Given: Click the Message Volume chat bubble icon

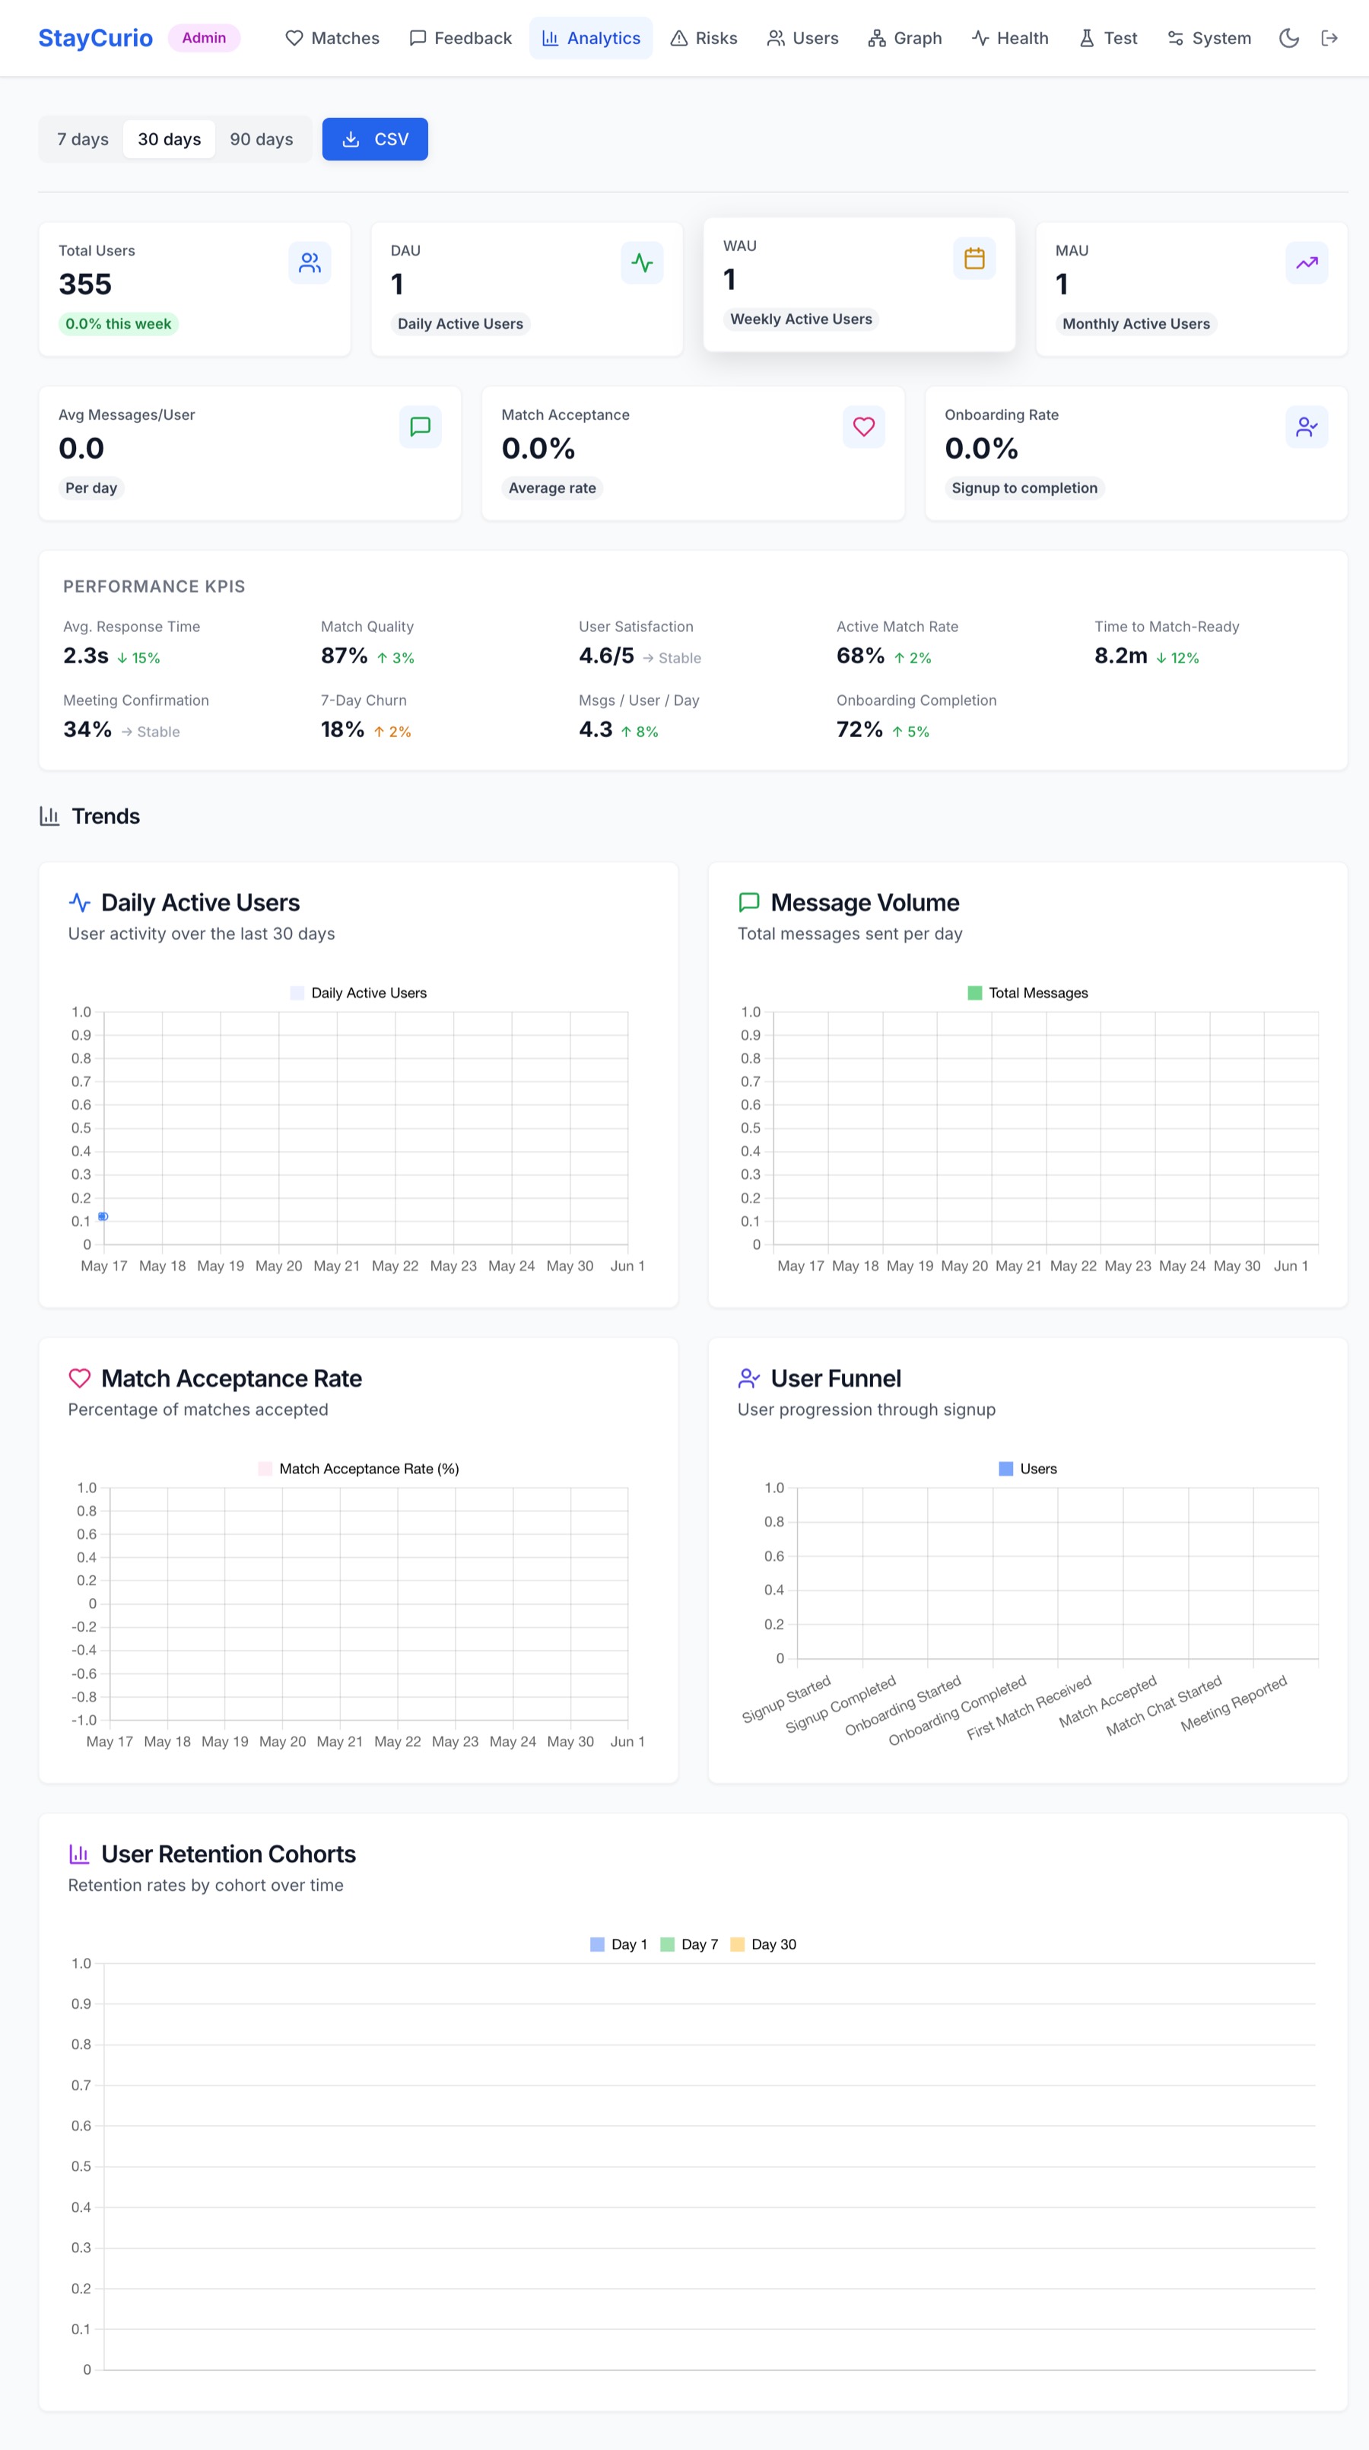Looking at the screenshot, I should [749, 903].
